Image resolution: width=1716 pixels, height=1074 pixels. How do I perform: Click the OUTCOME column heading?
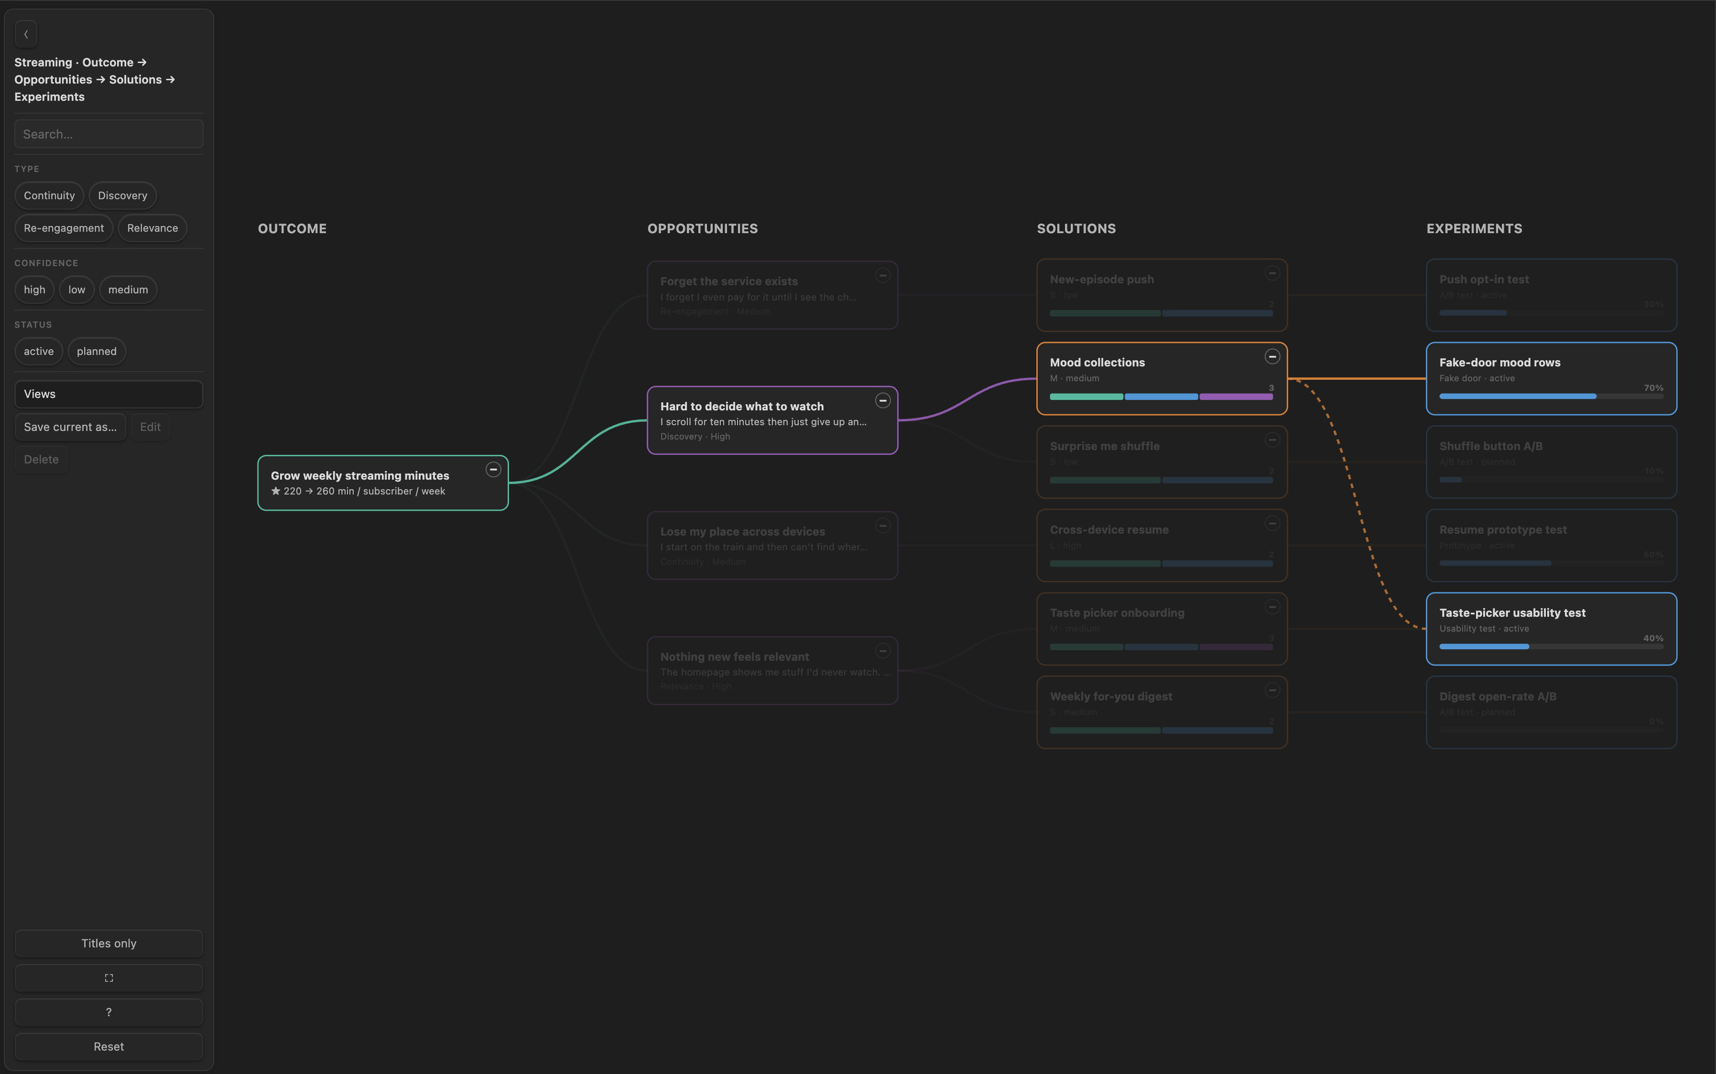click(x=292, y=229)
